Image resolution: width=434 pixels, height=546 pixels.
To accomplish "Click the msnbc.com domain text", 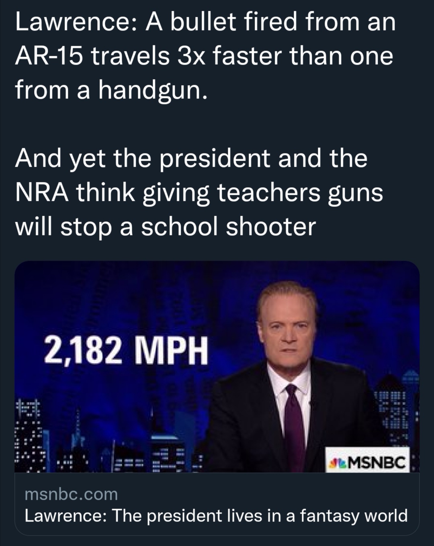I will (71, 494).
